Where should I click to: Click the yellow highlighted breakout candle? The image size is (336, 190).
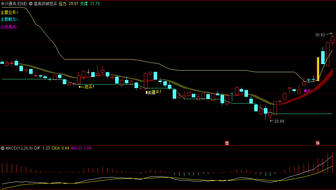coord(318,69)
